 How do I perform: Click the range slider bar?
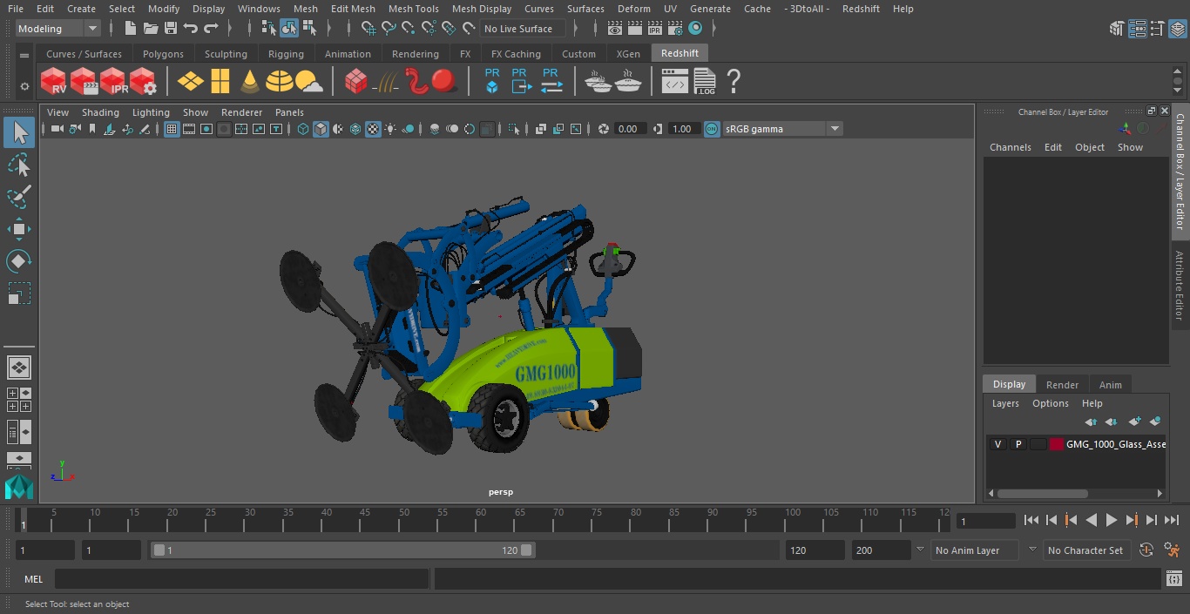344,550
